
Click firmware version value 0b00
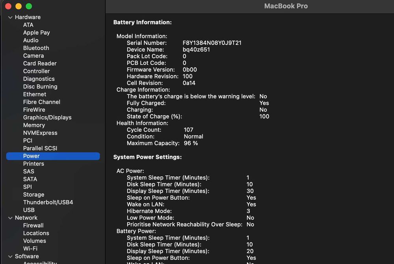(190, 70)
